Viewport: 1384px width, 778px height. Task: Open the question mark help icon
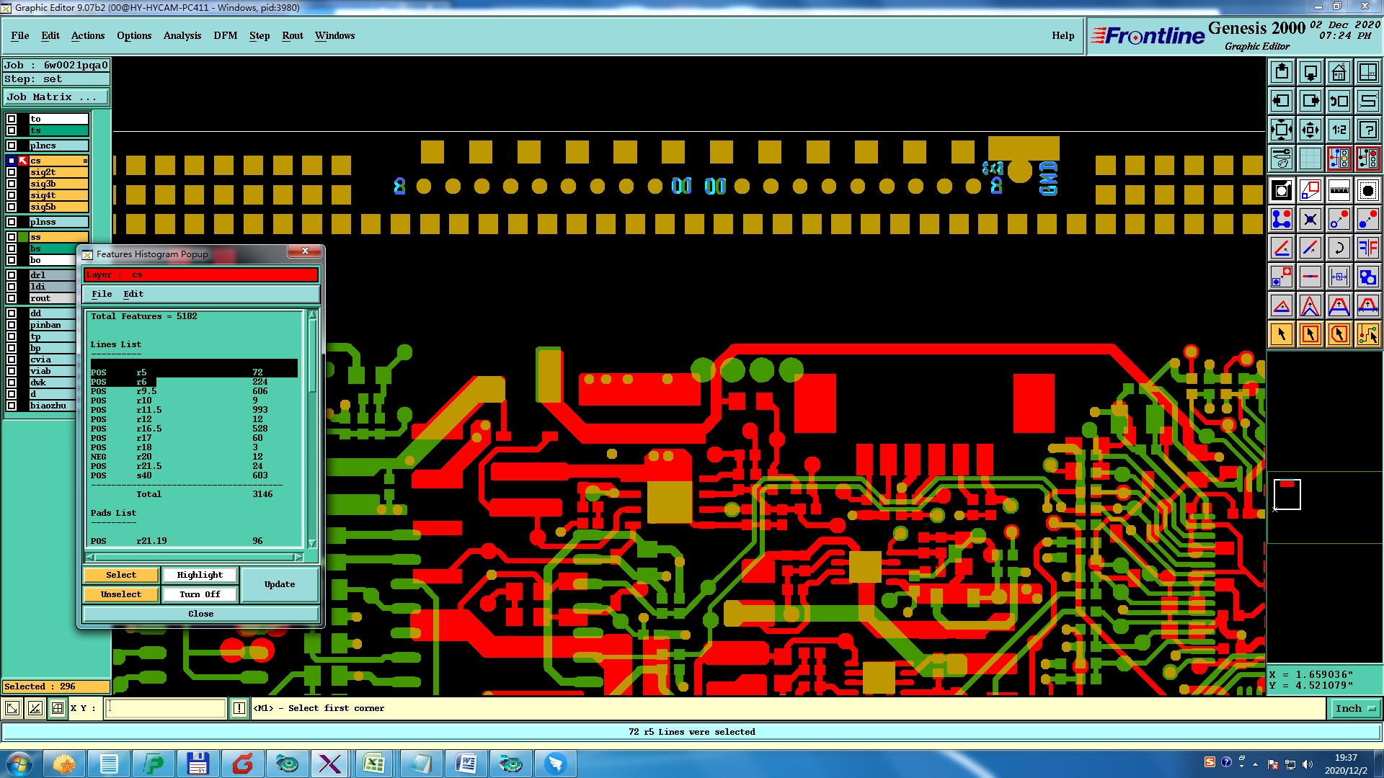[1367, 130]
